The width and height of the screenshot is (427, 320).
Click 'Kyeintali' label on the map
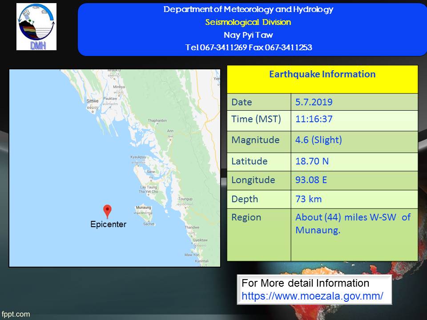[x=201, y=261]
